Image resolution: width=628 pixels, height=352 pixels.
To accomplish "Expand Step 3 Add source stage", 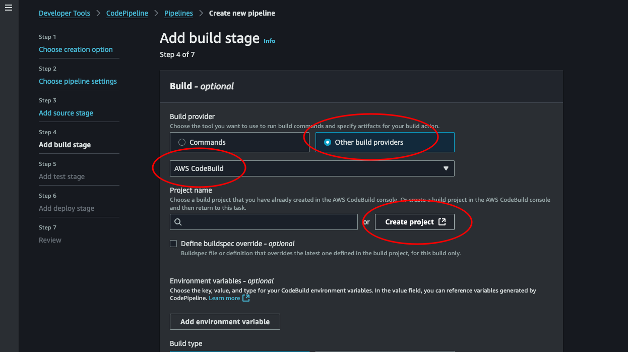I will coord(66,113).
